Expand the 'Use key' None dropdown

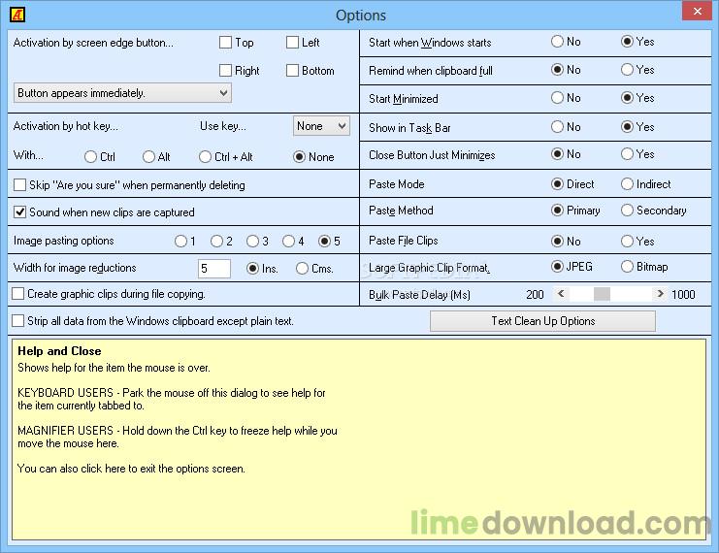(321, 126)
